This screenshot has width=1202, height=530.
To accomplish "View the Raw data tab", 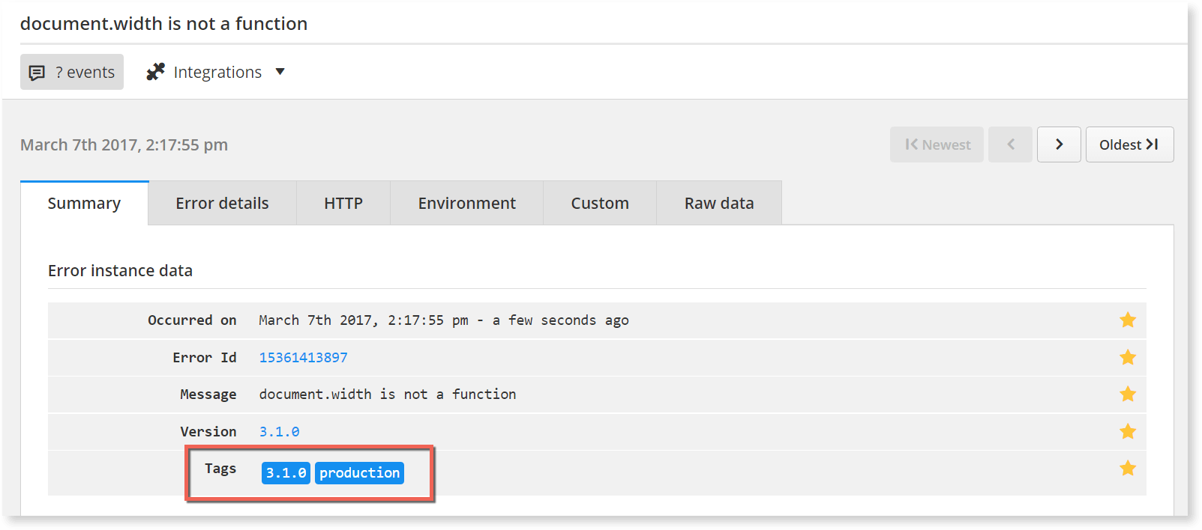I will point(719,203).
